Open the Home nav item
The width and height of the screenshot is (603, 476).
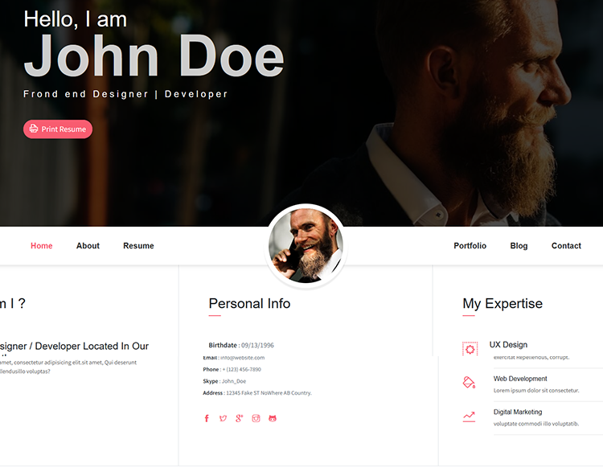pos(42,246)
